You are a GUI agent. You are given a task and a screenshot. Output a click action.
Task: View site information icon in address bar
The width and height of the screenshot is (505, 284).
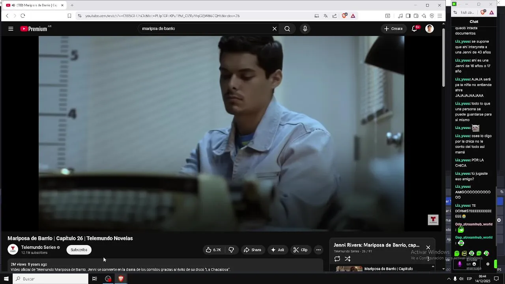click(x=79, y=16)
